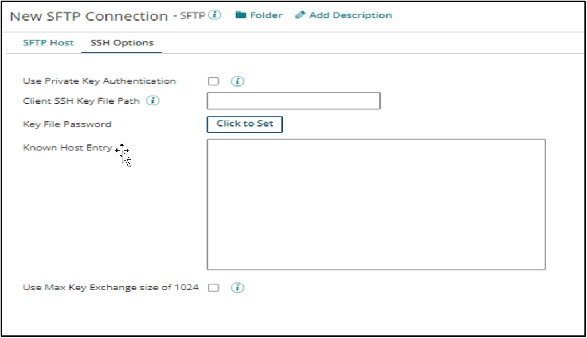This screenshot has height=338, width=587.
Task: Click the info icon beside the SFTP title
Action: point(214,15)
